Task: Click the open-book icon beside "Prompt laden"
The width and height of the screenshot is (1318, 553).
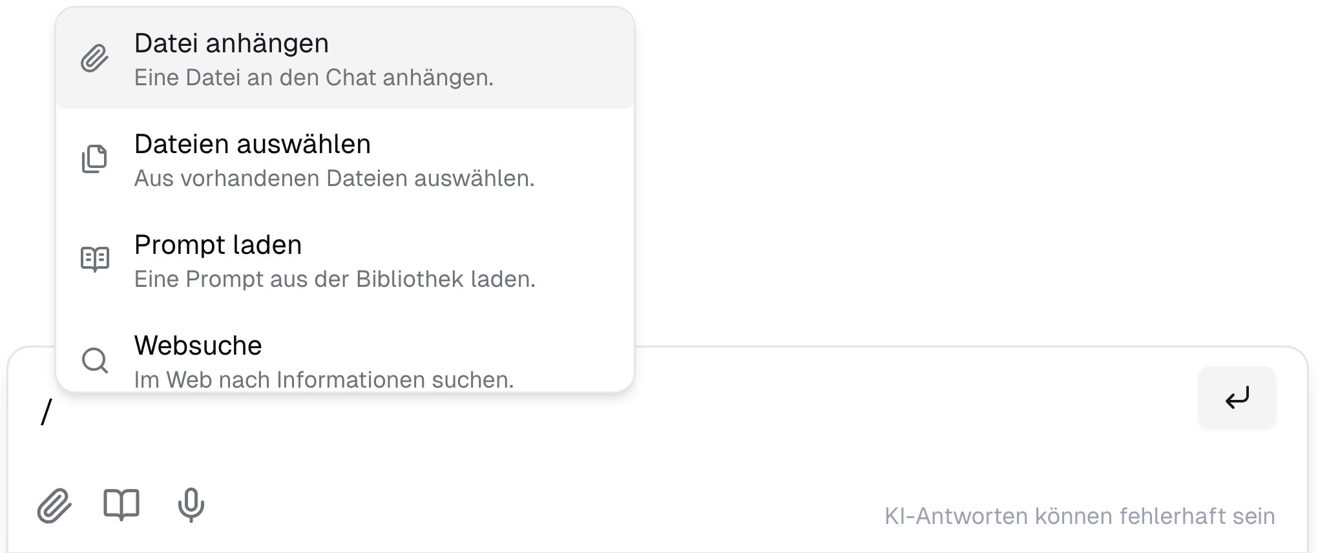Action: point(94,260)
